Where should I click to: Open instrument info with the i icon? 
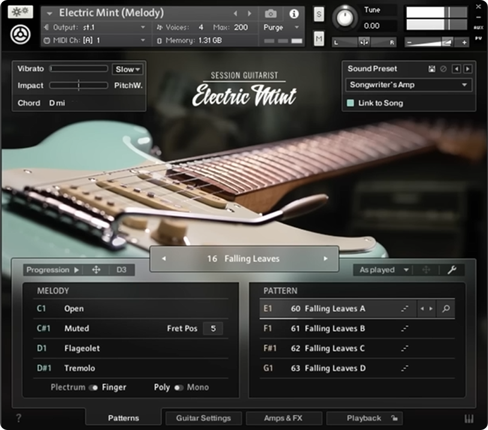pyautogui.click(x=294, y=14)
